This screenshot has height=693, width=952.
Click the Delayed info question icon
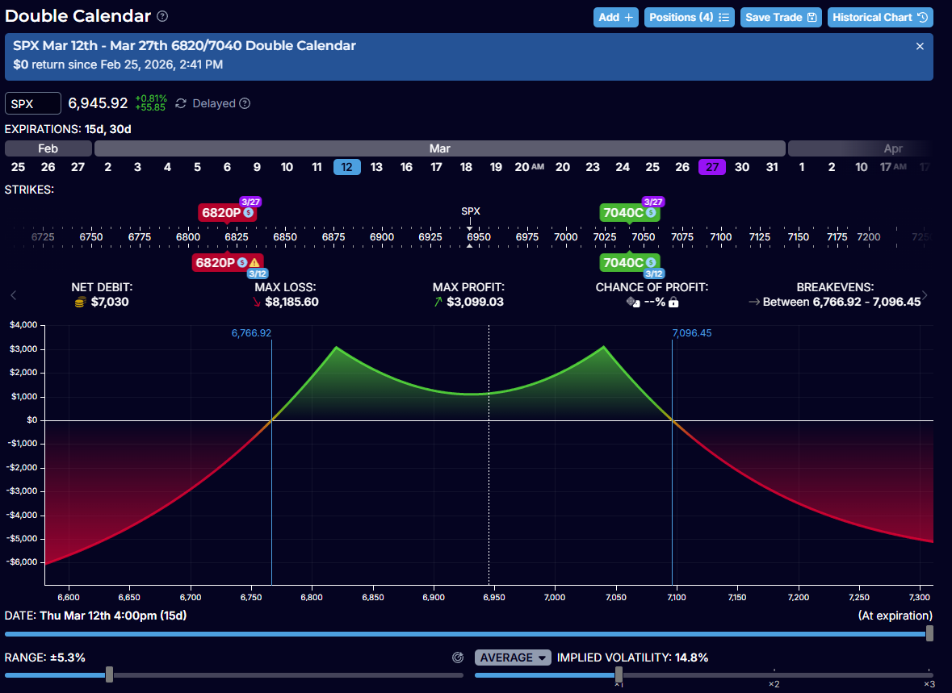pyautogui.click(x=245, y=103)
